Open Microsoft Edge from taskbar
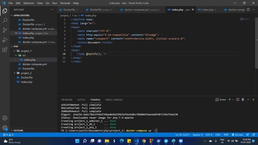This screenshot has width=258, height=145. coord(122,141)
